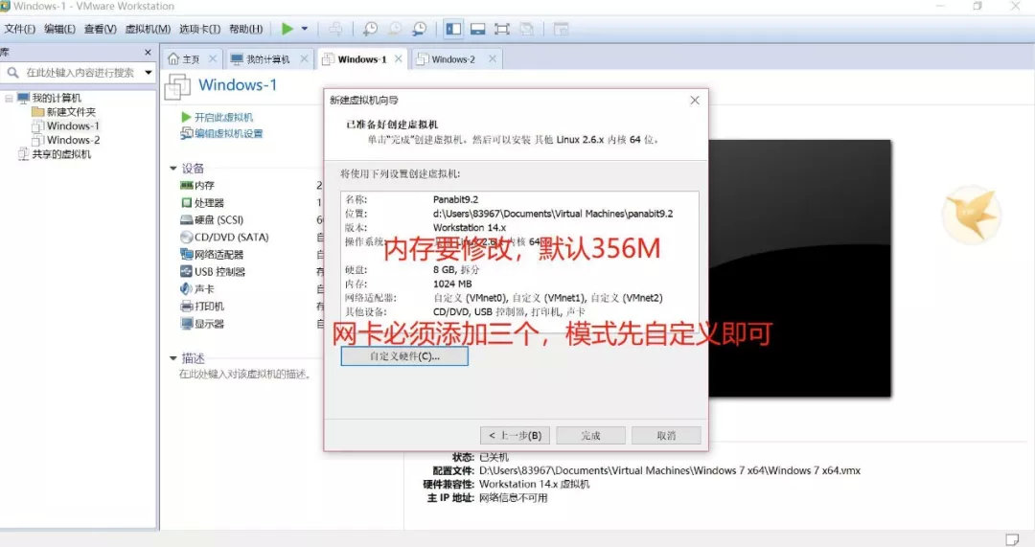The image size is (1035, 547).
Task: Open the 虚拟机(M) menu
Action: pyautogui.click(x=148, y=29)
